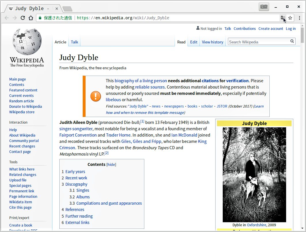
Task: Open the Ian McDonald article link
Action: pos(184,135)
